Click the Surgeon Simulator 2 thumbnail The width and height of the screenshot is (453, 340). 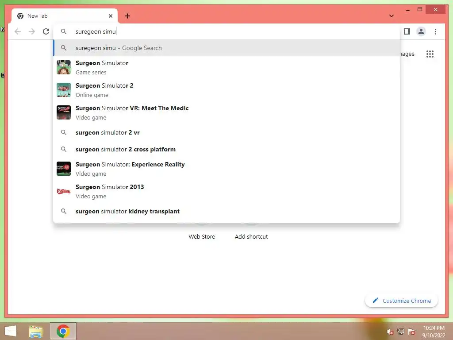pos(64,90)
